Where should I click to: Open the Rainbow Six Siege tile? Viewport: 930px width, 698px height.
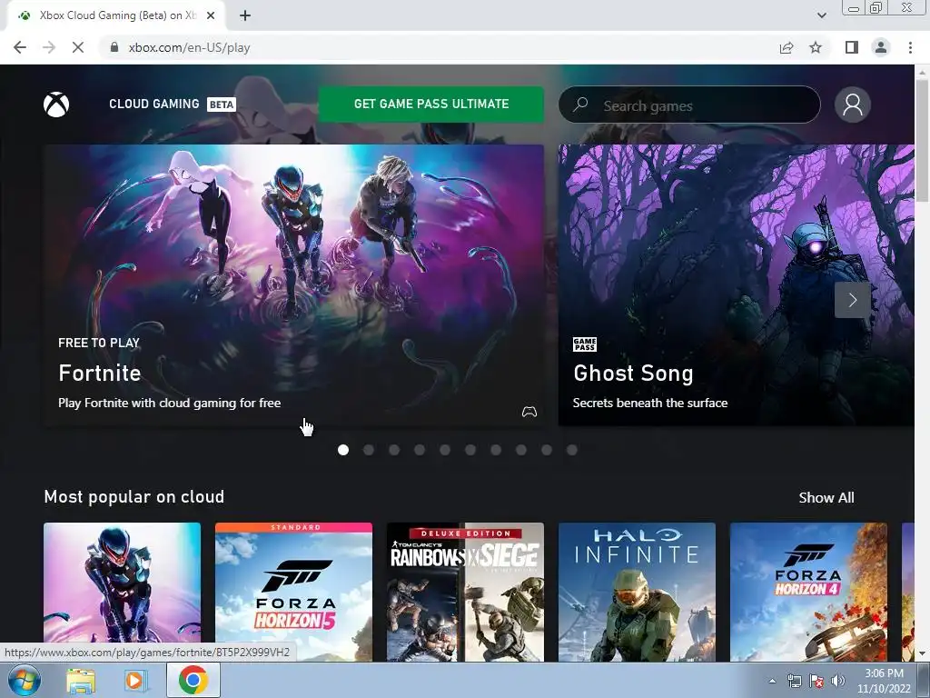point(465,592)
